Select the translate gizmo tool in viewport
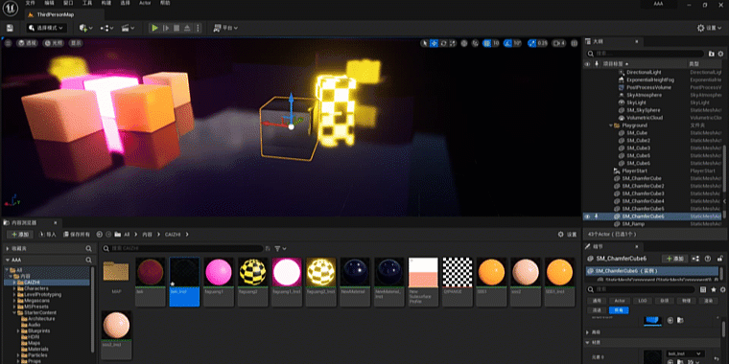 pyautogui.click(x=435, y=43)
